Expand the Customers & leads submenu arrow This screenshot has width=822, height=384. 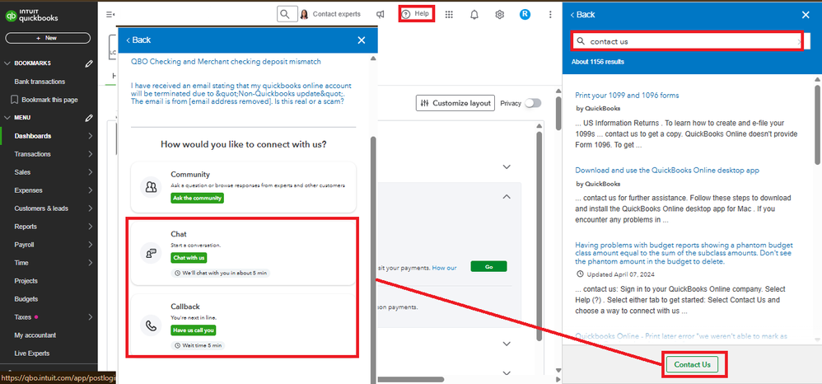91,208
